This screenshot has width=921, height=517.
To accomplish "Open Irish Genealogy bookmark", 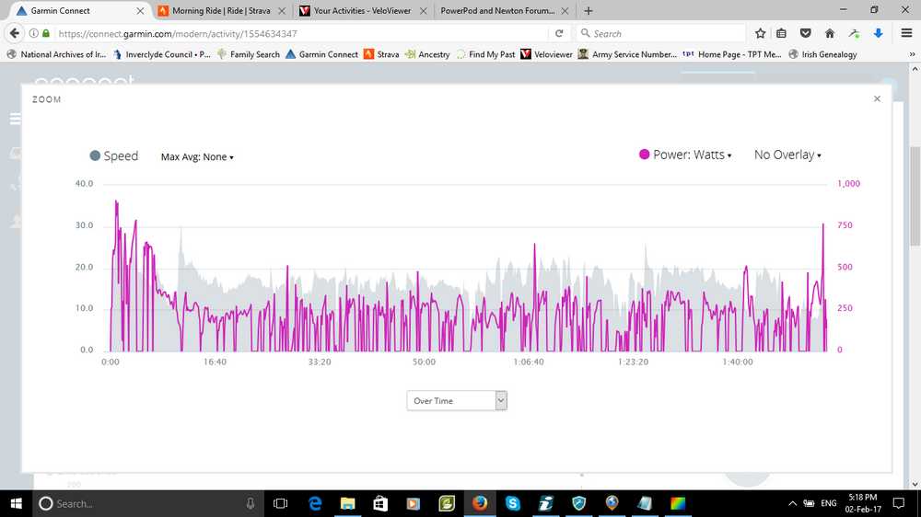I will (x=822, y=54).
